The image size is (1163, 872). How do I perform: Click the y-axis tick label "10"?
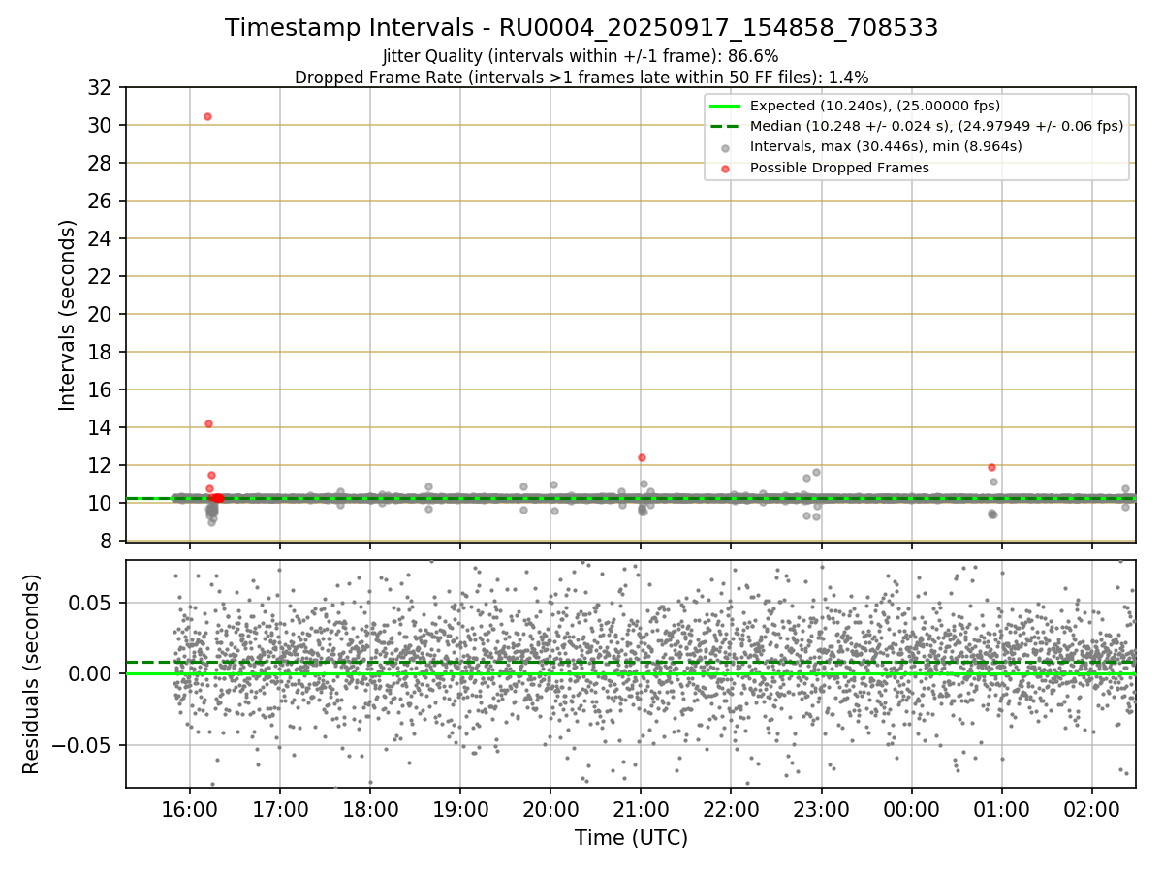pos(102,504)
